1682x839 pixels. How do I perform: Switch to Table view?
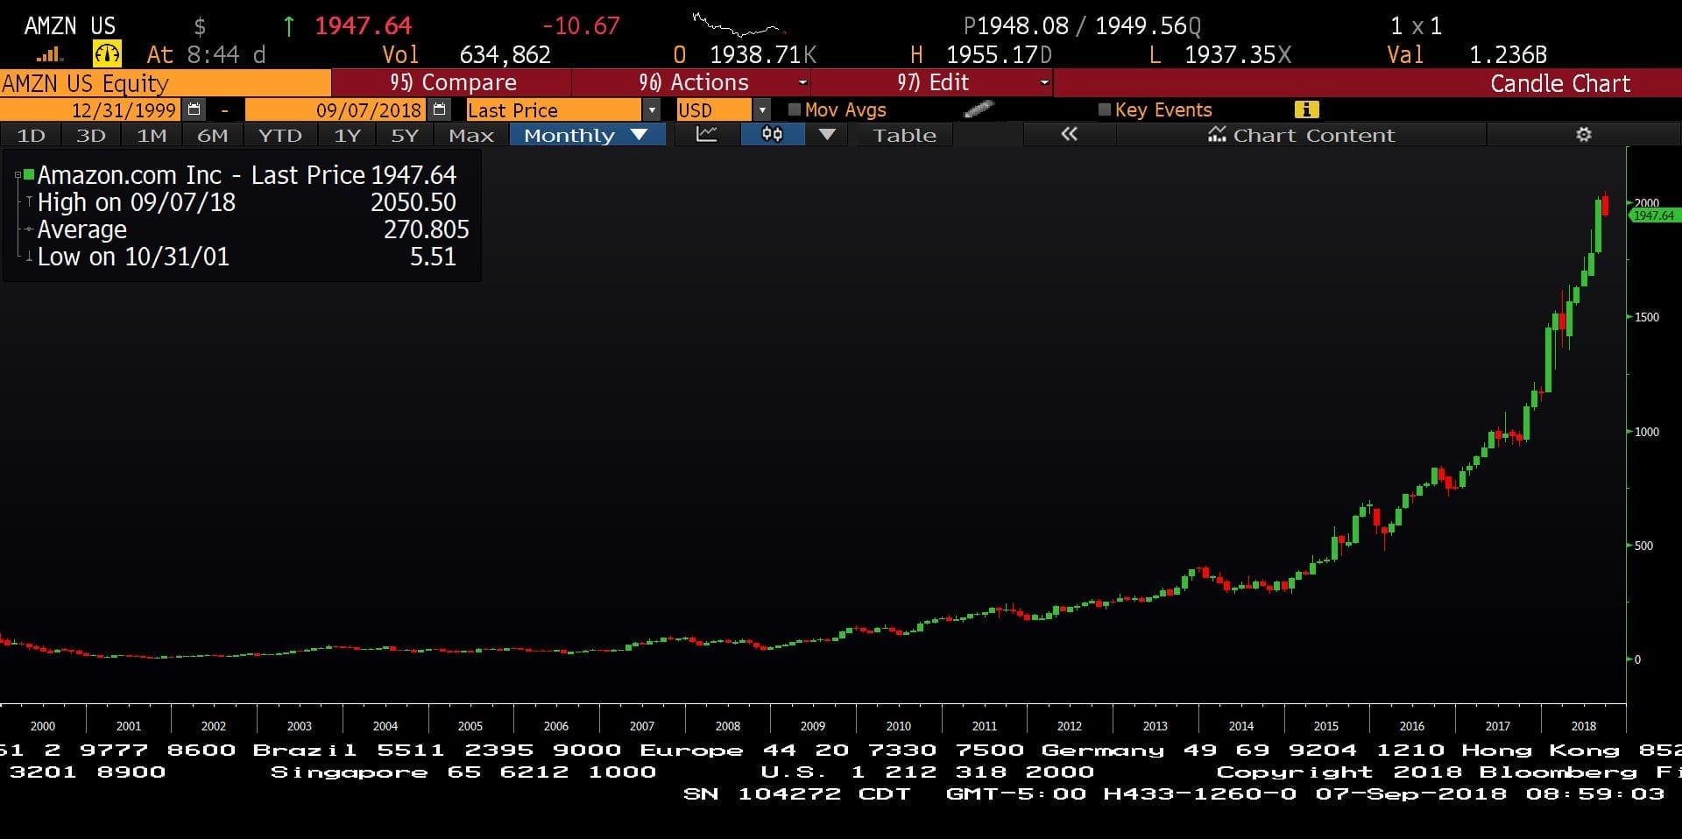(x=905, y=135)
